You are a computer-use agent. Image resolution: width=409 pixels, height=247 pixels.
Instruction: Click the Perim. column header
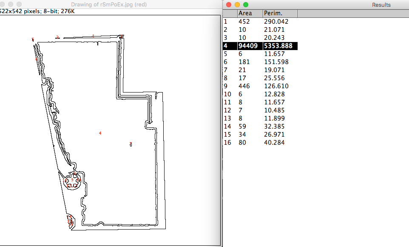tap(280, 13)
